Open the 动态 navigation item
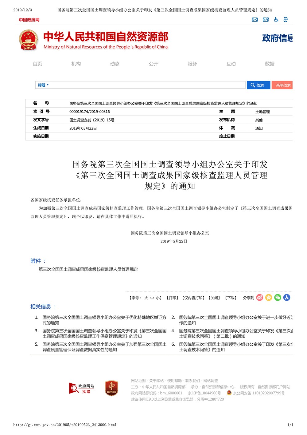Screen dimensions: 307x435 (115, 64)
